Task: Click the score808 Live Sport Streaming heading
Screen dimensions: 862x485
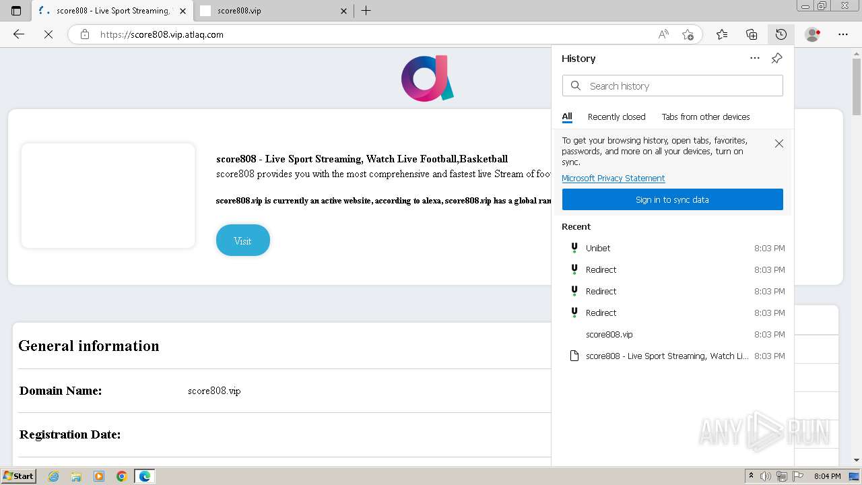Action: [x=362, y=159]
